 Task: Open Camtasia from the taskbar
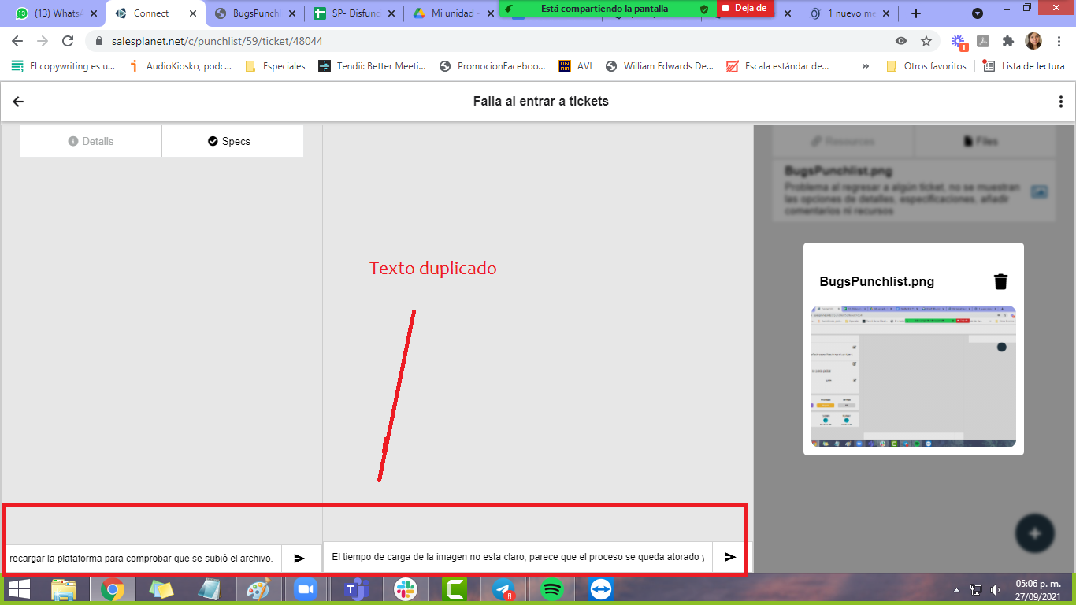pyautogui.click(x=455, y=589)
